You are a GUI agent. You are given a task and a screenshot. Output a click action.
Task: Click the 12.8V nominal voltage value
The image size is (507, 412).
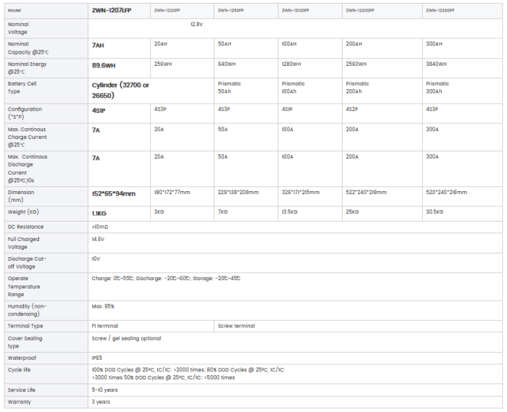tap(196, 24)
